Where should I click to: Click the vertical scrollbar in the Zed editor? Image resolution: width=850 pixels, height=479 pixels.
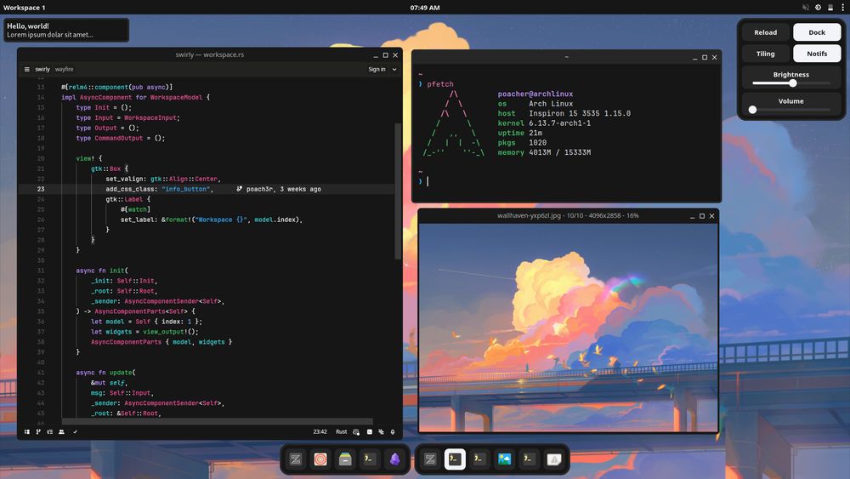coord(398,191)
